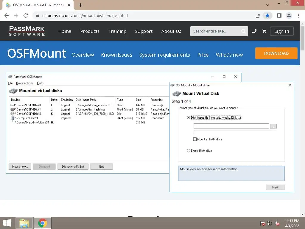This screenshot has height=229, width=305.
Task: Click the browser back arrow
Action: [7, 16]
